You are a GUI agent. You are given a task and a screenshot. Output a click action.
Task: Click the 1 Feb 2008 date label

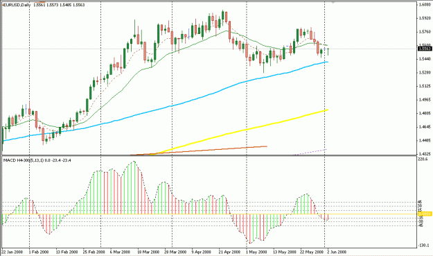(39, 252)
